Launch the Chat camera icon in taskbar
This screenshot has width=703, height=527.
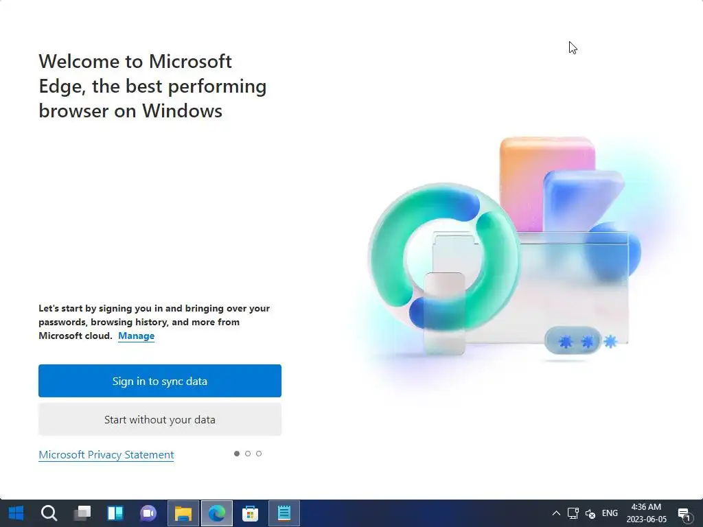pos(148,513)
